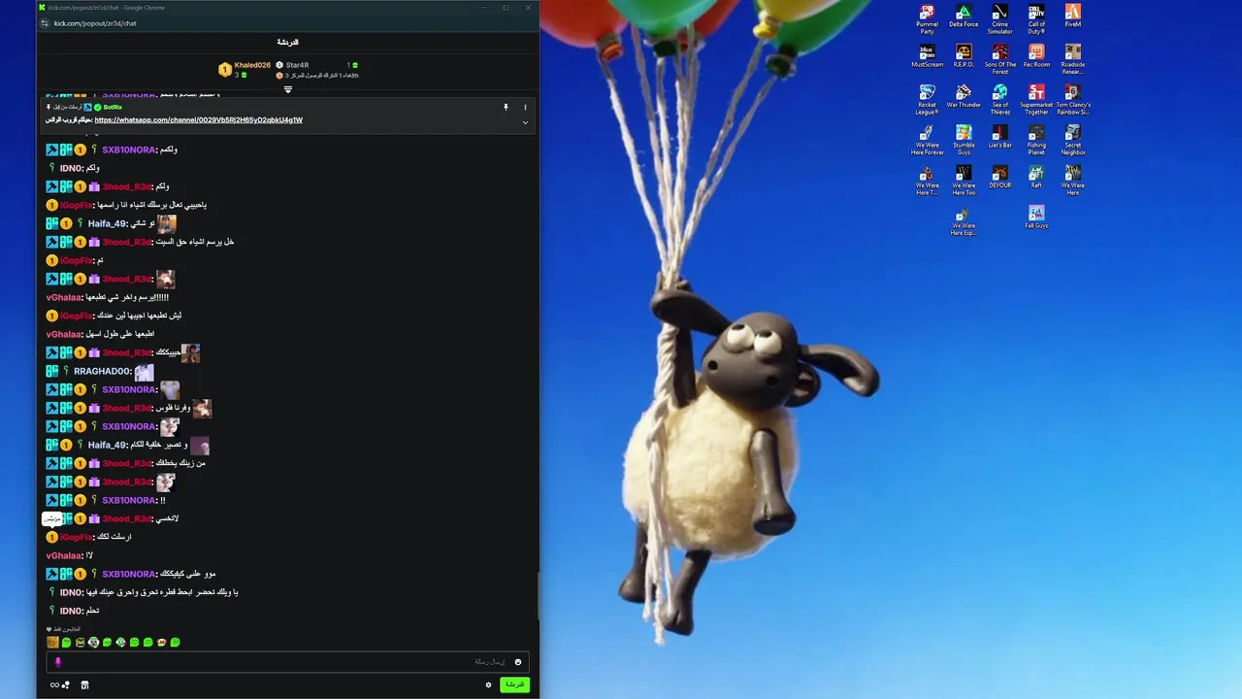Click the page info icon in address bar

44,23
